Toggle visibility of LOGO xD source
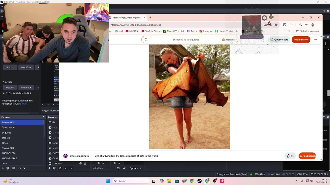The height and width of the screenshot is (185, 330). [x=81, y=163]
